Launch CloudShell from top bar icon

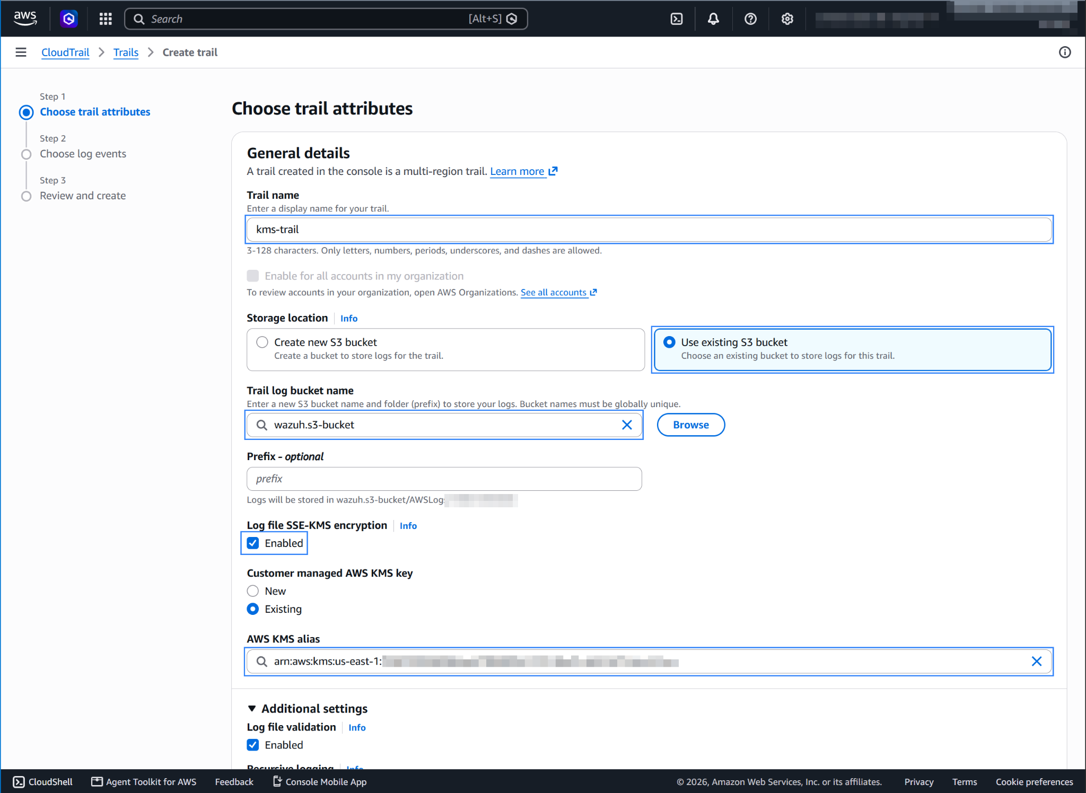pos(677,19)
